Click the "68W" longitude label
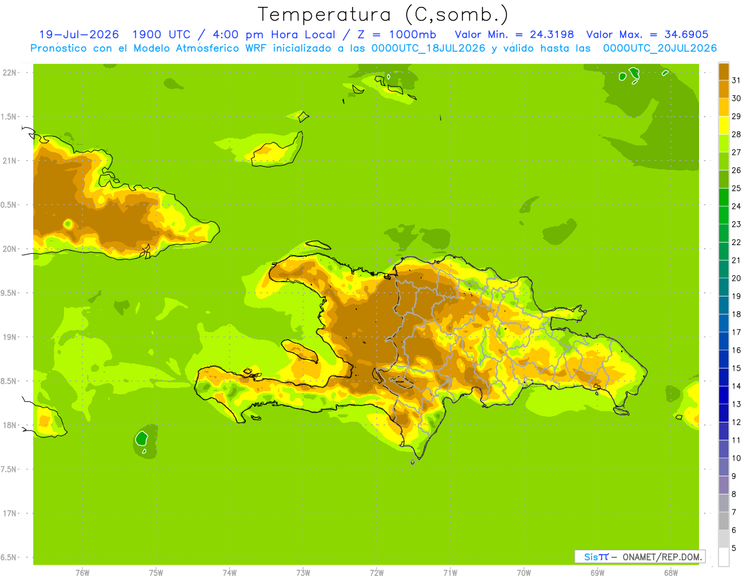The image size is (753, 581). [x=671, y=573]
